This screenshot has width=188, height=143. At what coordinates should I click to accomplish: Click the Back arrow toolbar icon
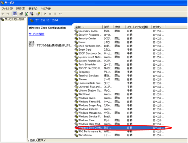click(3, 14)
